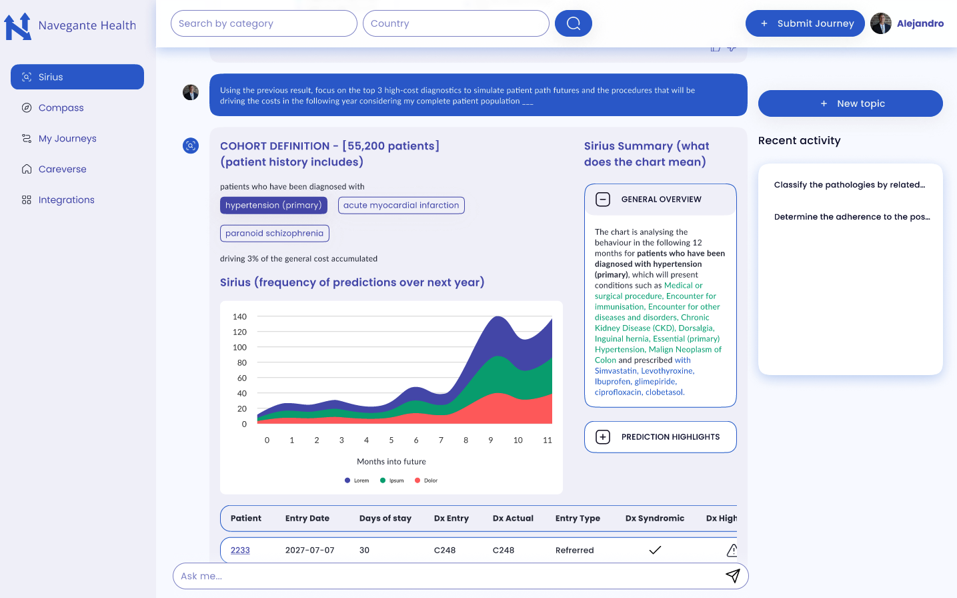This screenshot has height=598, width=957.
Task: Click the Submit Journey button
Action: click(805, 23)
